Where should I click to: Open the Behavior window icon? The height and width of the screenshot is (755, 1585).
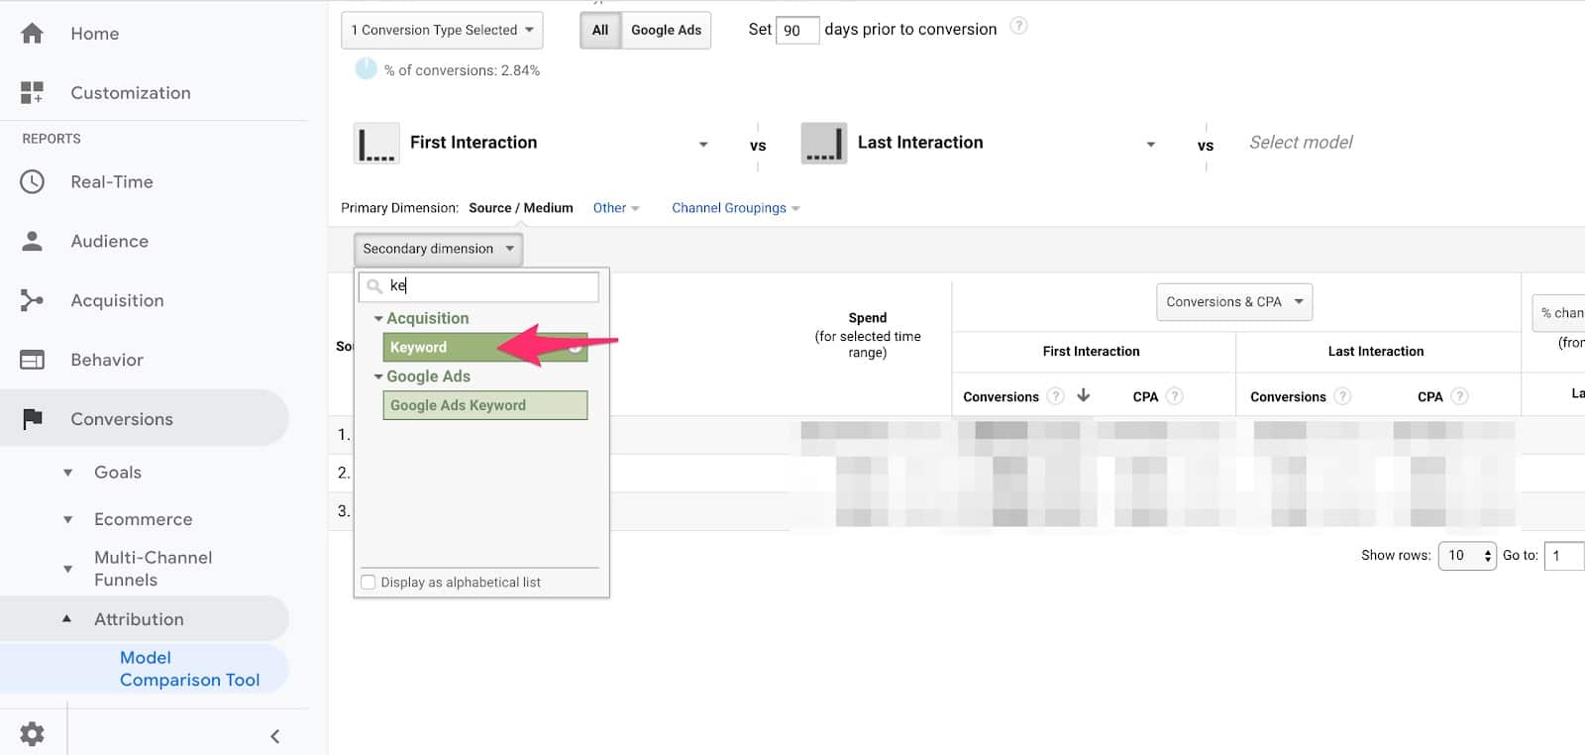[32, 360]
